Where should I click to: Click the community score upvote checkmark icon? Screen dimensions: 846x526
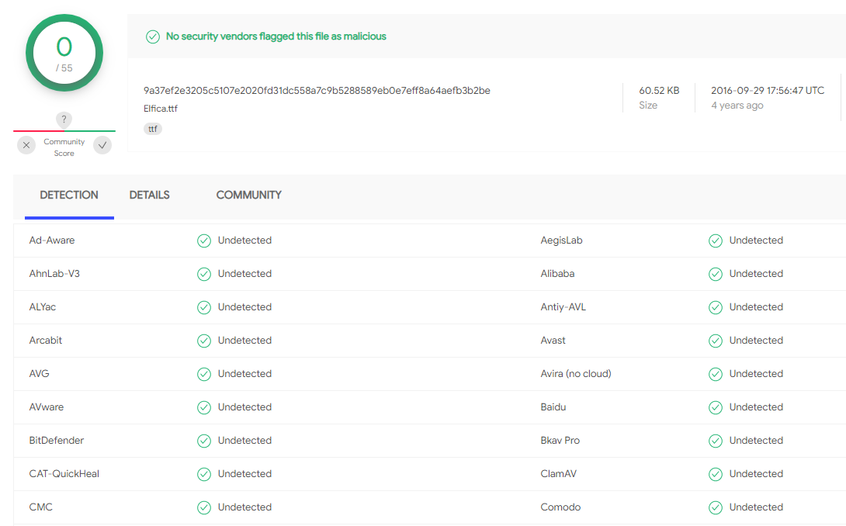102,145
